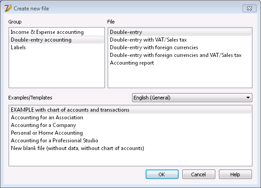The height and width of the screenshot is (188, 261).
Task: Select Income & Expense accounting group
Action: (57, 32)
